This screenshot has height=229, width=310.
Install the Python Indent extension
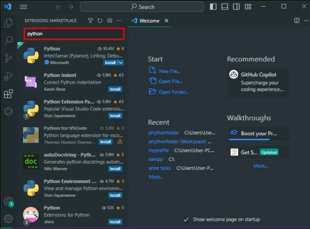(115, 89)
